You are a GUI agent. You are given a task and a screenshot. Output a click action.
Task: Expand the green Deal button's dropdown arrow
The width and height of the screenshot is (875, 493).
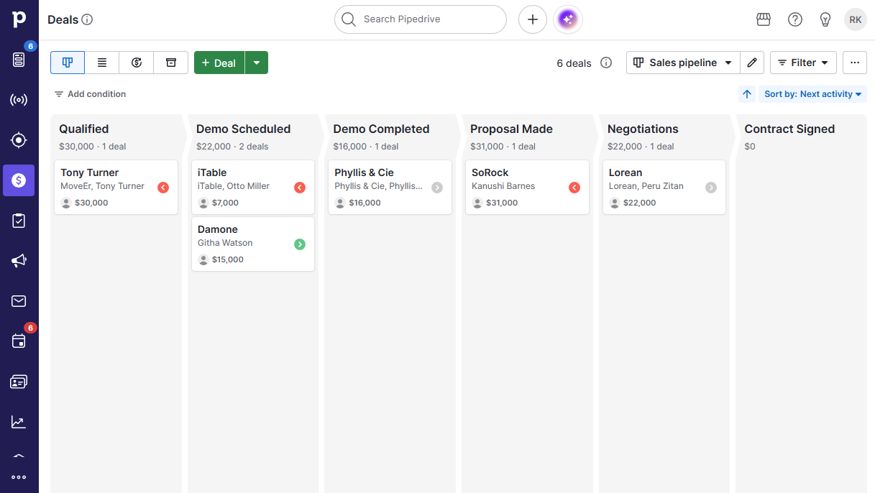click(256, 63)
